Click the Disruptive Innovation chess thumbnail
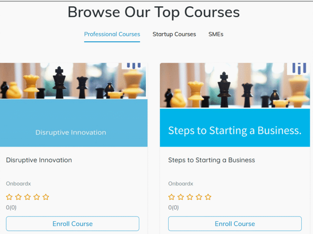313x234 pixels. click(74, 105)
